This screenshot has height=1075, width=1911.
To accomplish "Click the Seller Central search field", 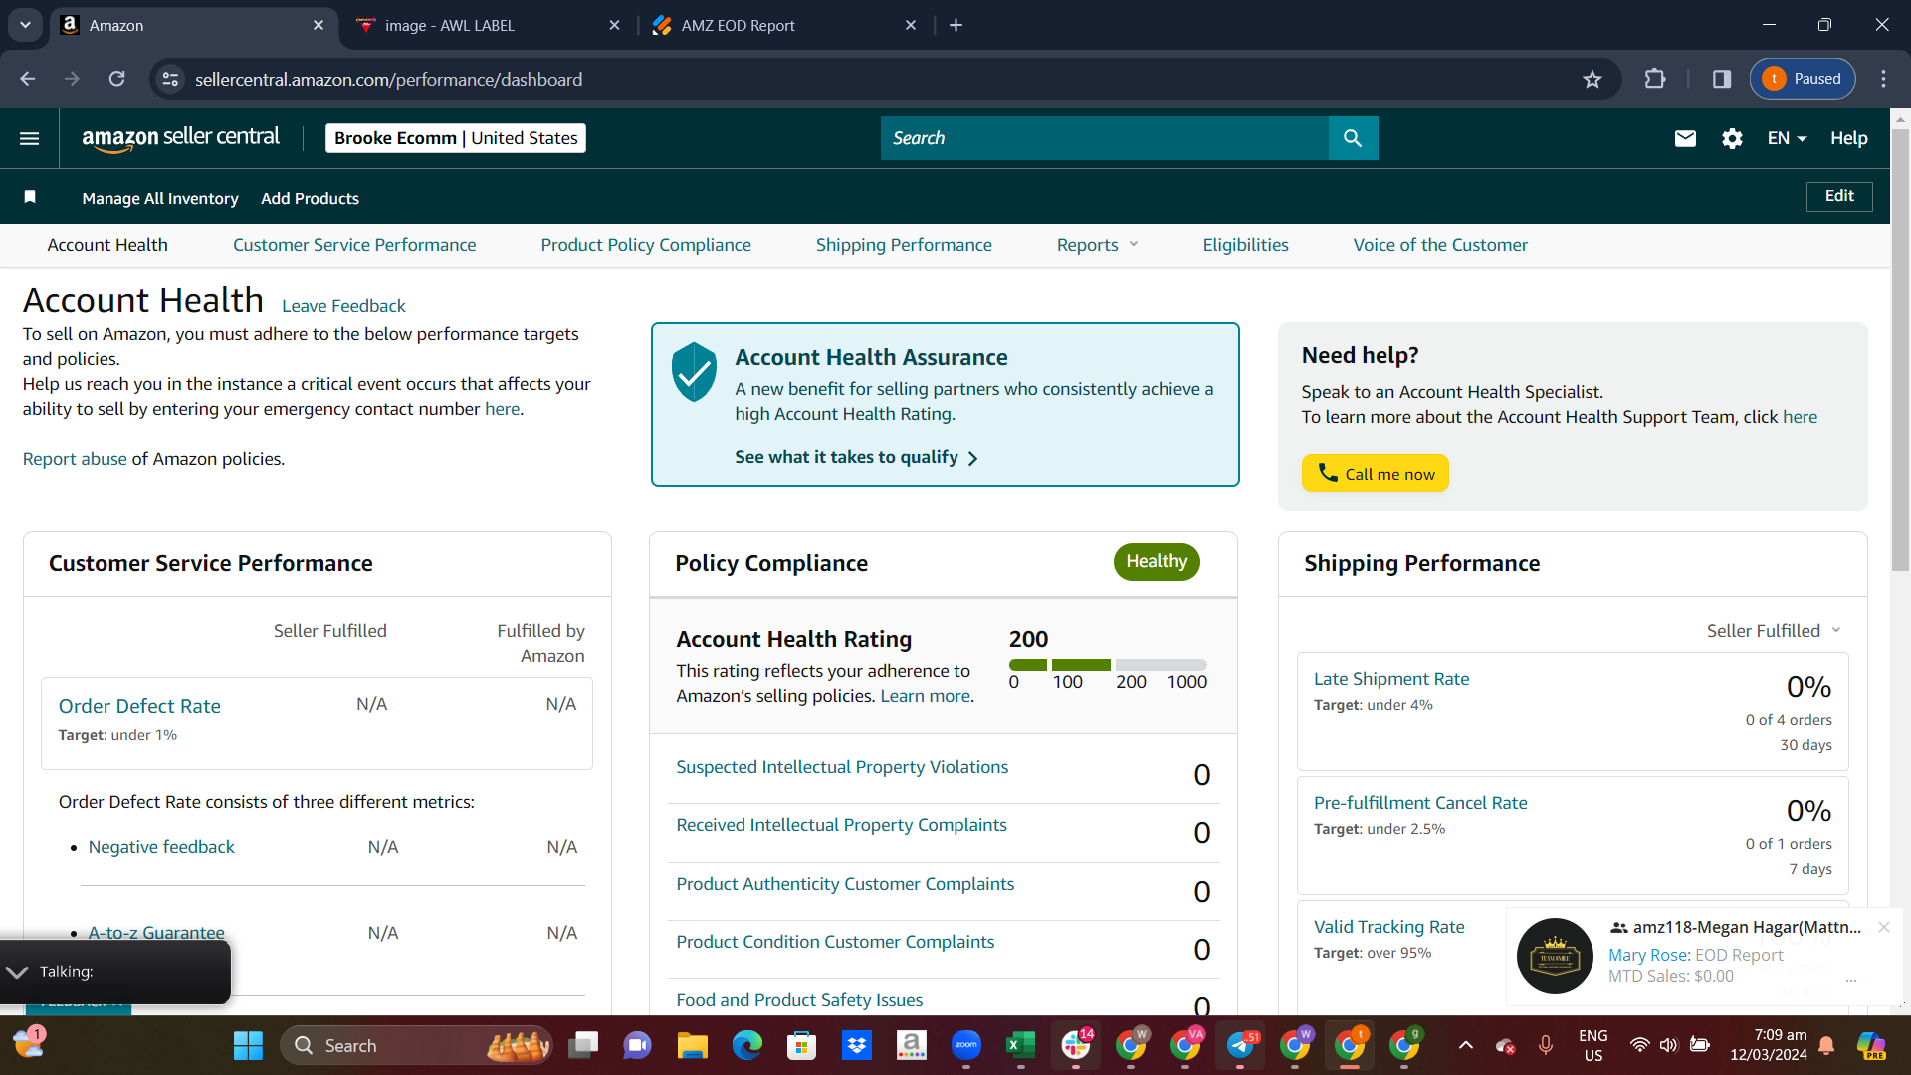I will (1105, 138).
